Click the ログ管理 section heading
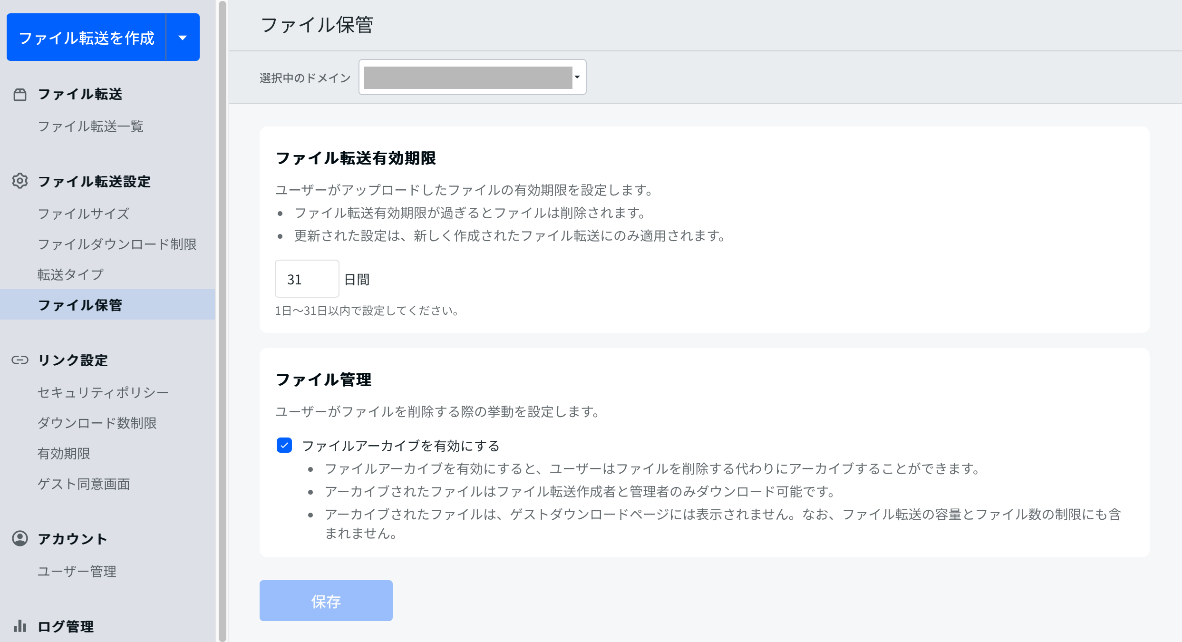Viewport: 1182px width, 642px height. (66, 626)
